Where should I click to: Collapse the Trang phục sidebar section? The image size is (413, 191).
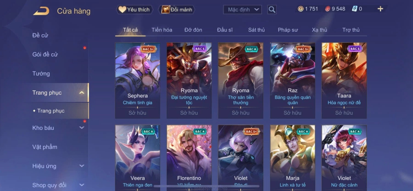tap(82, 93)
